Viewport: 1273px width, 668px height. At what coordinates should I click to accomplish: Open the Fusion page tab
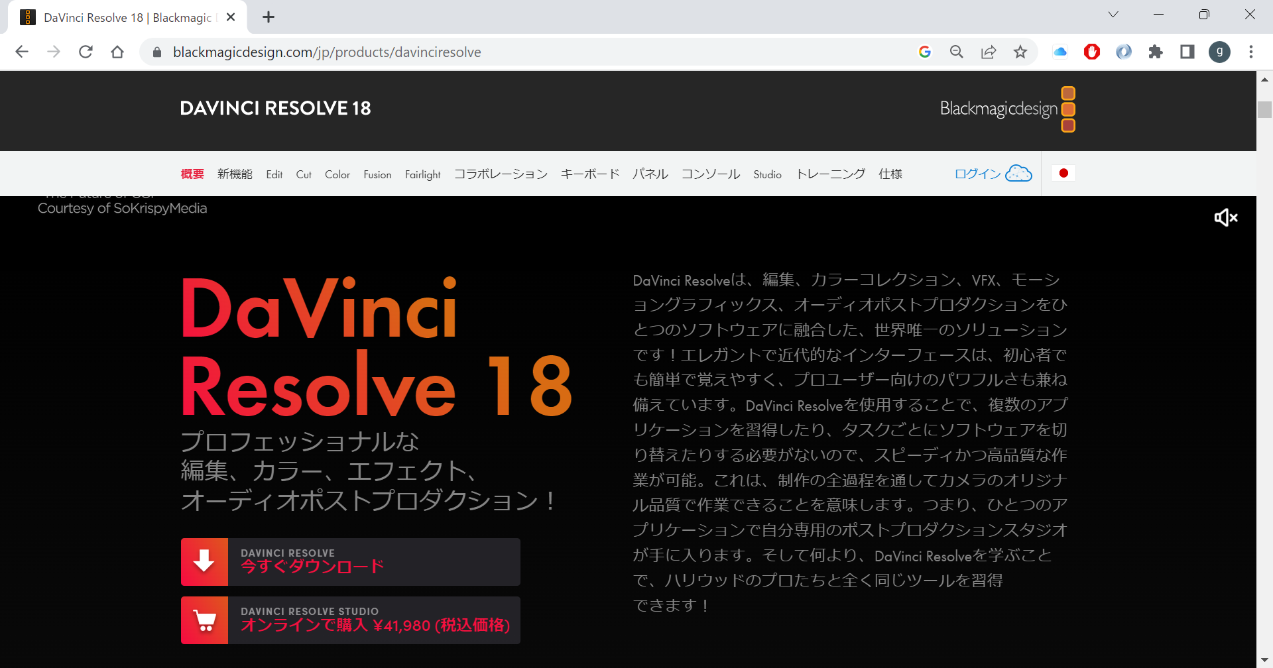click(377, 175)
